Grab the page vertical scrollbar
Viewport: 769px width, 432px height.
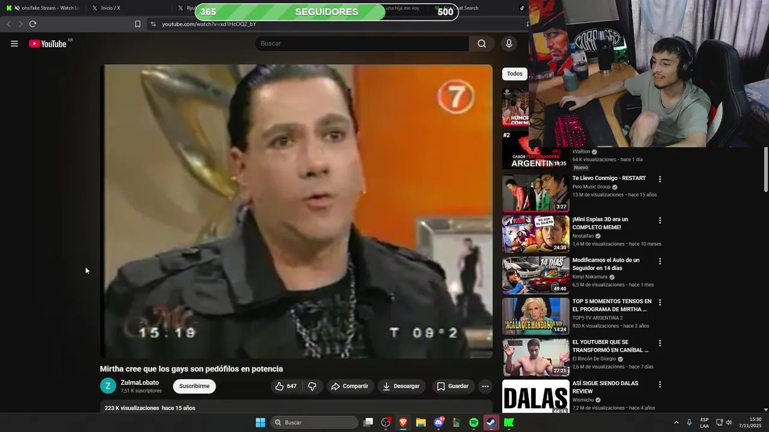765,169
